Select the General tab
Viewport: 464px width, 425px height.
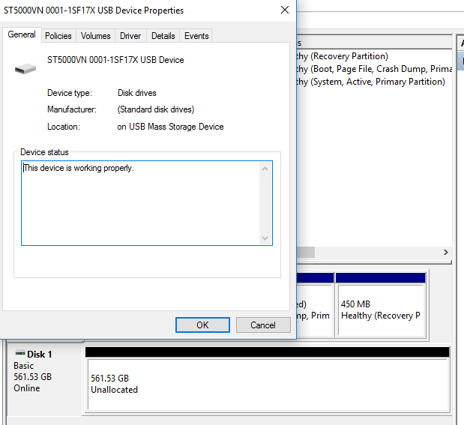coord(22,34)
